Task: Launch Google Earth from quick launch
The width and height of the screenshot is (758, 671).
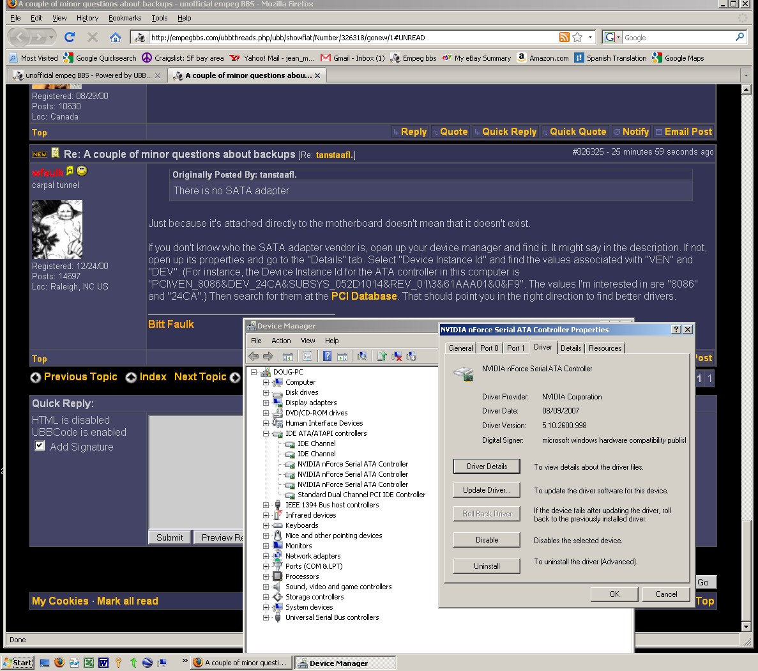Action: [x=148, y=663]
